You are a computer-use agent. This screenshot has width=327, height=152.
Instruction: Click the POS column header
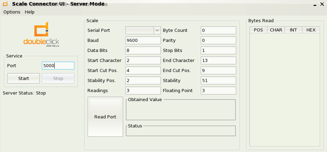[x=258, y=30]
